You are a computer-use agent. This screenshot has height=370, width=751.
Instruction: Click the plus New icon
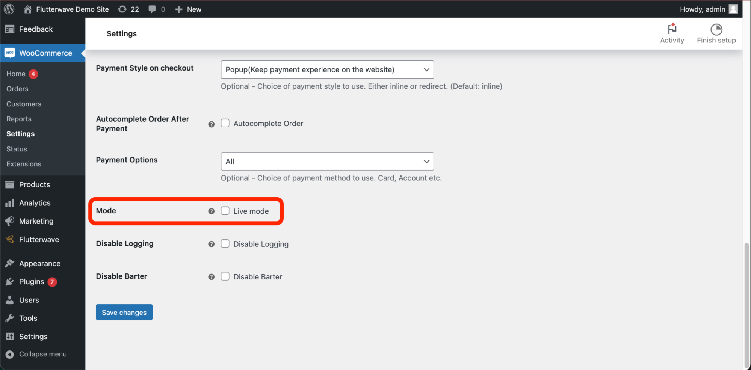click(179, 9)
